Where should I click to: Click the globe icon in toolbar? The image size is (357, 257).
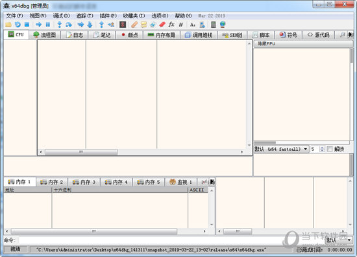(223, 25)
